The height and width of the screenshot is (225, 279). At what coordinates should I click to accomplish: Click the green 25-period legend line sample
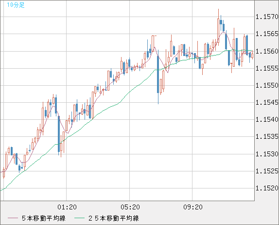[79, 218]
